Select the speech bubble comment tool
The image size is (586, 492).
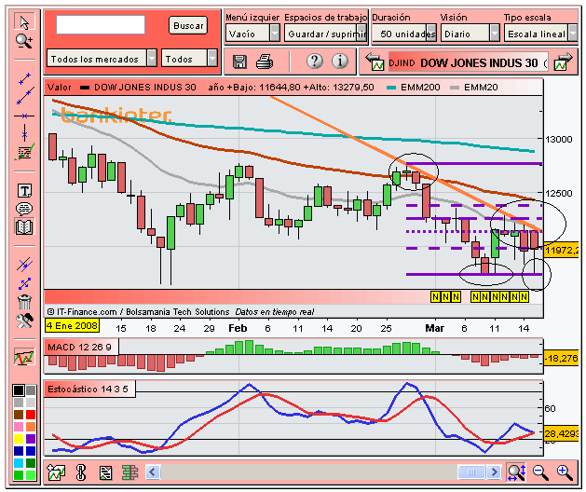click(24, 209)
